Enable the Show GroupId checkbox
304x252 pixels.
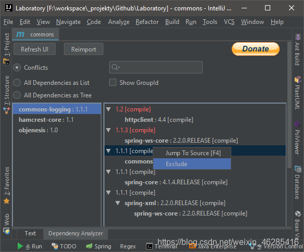click(113, 82)
